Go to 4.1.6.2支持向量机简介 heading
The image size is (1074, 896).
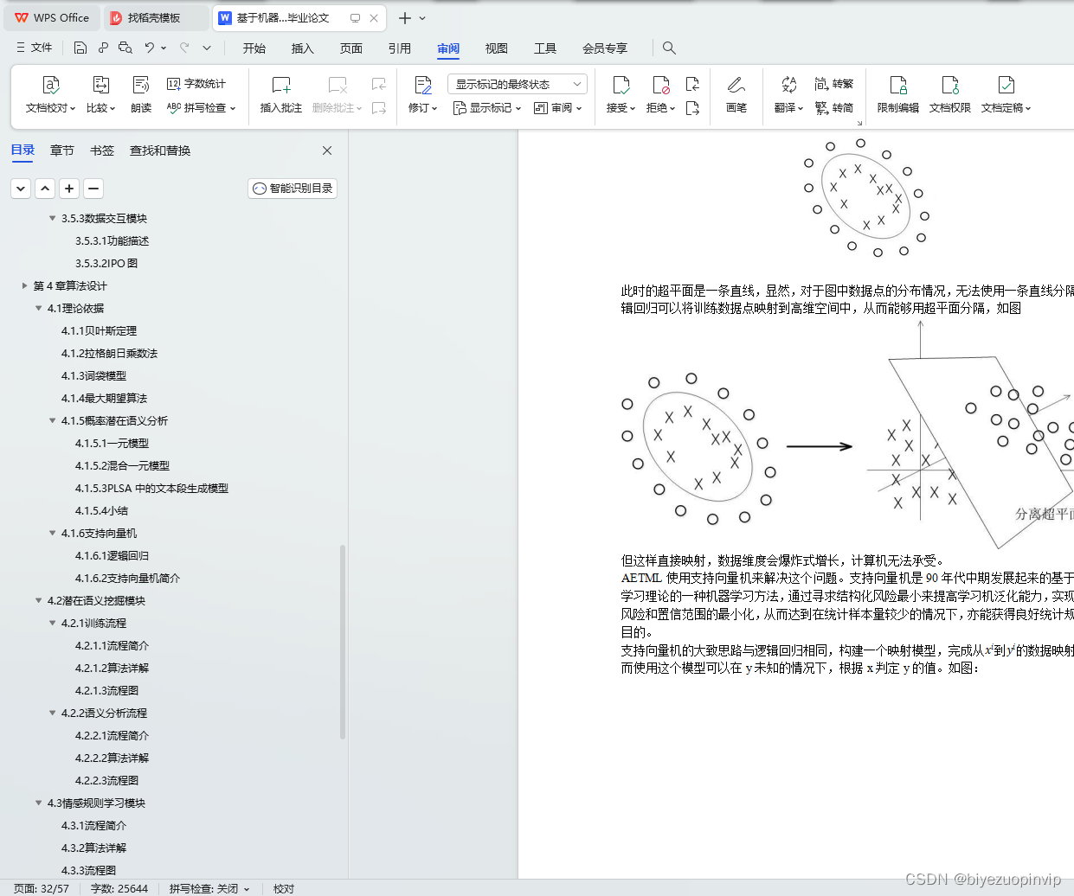[127, 578]
